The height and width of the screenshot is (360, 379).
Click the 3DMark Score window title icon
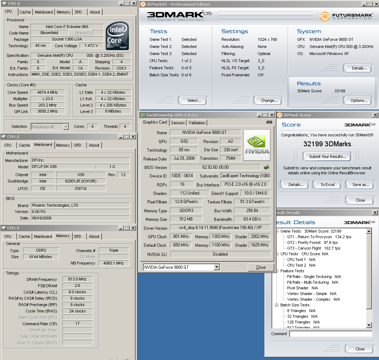pyautogui.click(x=279, y=115)
